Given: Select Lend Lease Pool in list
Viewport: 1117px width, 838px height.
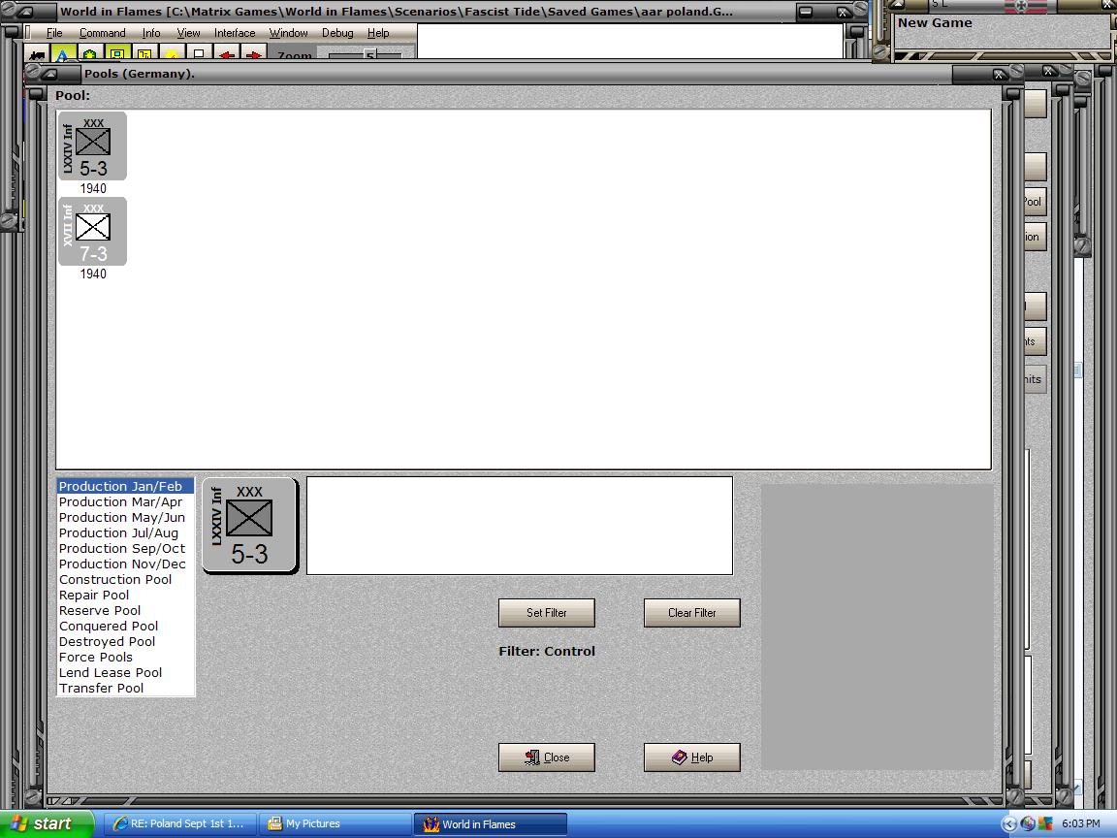Looking at the screenshot, I should 125,673.
